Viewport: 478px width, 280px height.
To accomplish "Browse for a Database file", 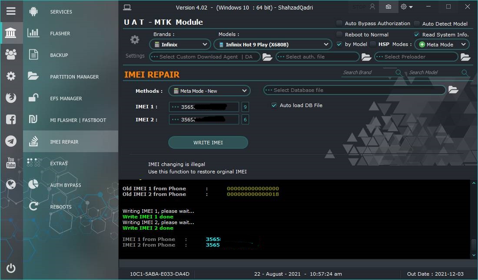I will (x=453, y=90).
